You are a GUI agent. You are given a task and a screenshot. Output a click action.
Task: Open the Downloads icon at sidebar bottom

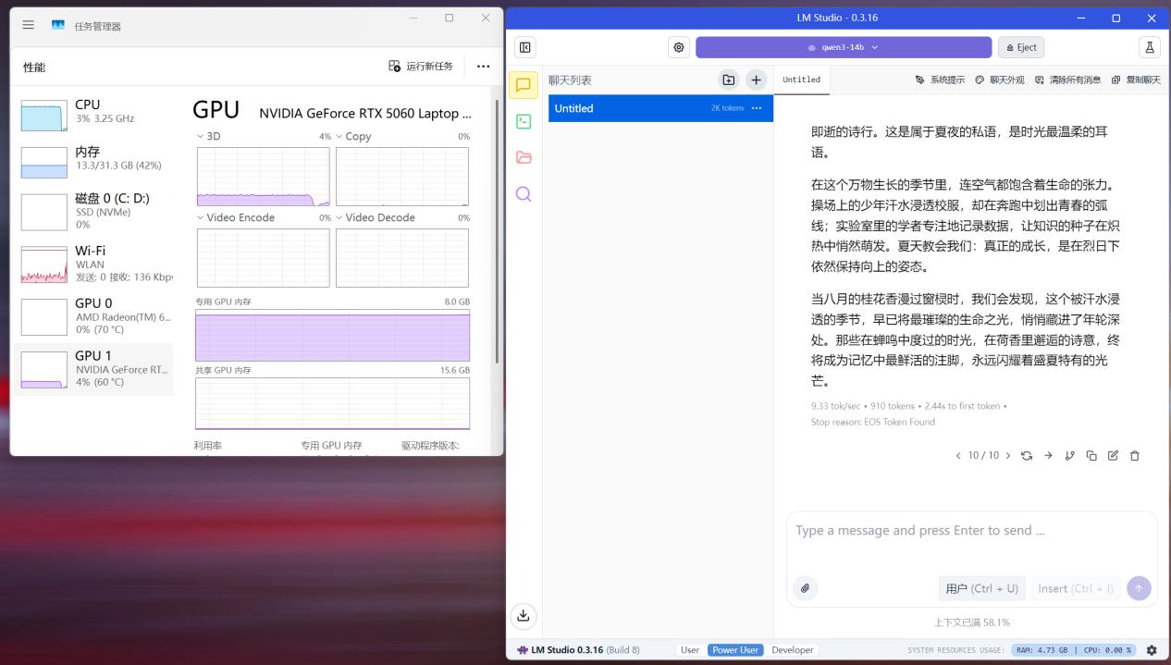524,615
